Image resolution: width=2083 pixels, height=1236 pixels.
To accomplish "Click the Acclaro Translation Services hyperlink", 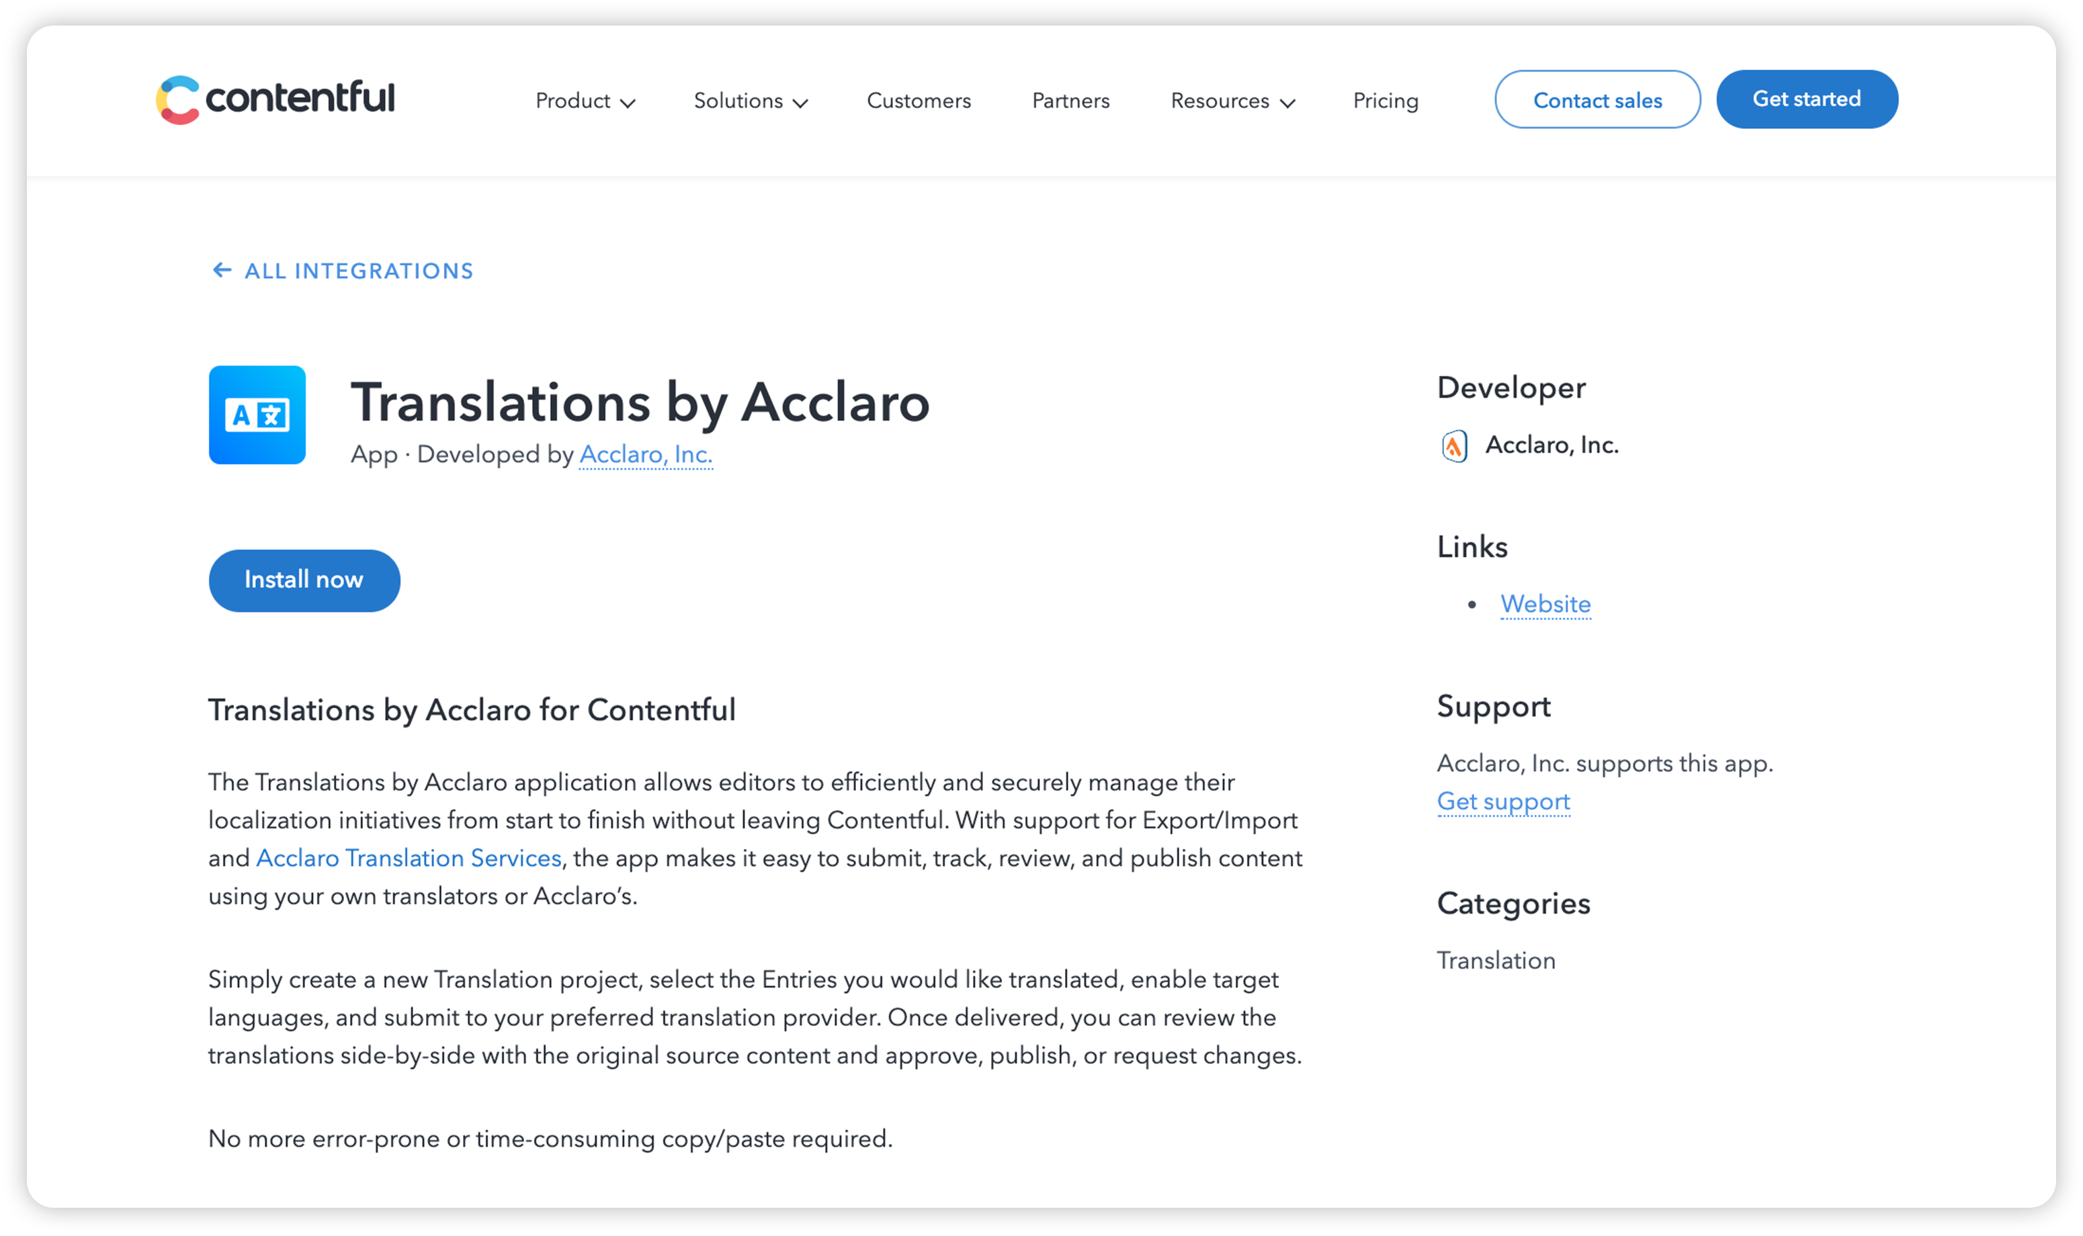I will tap(407, 858).
